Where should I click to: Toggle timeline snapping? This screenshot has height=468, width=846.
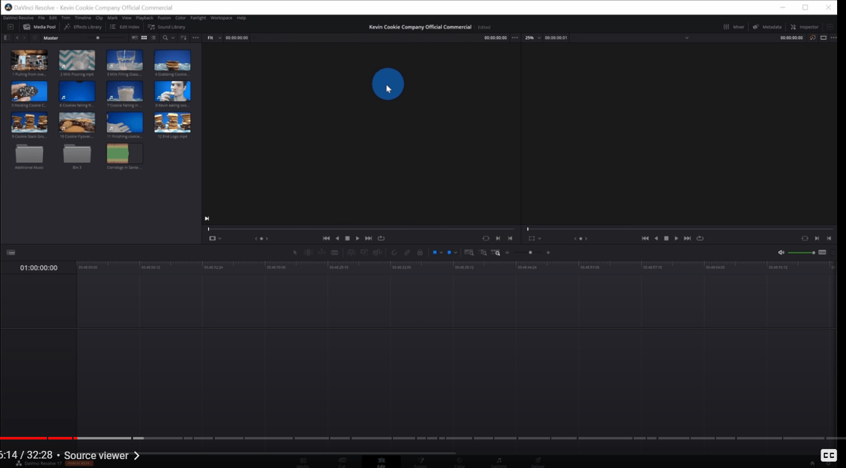(394, 252)
